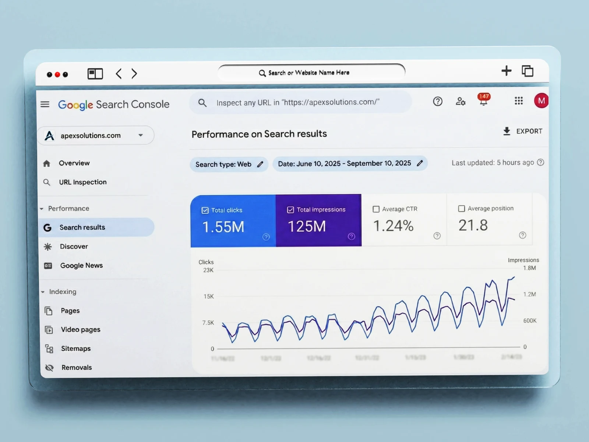Image resolution: width=589 pixels, height=442 pixels.
Task: Enable the Average CTR checkbox
Action: coord(376,209)
